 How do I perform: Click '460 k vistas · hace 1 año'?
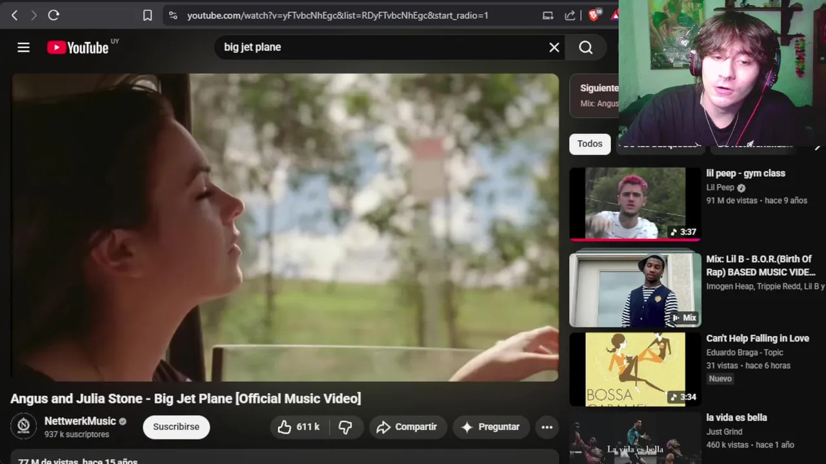point(750,445)
